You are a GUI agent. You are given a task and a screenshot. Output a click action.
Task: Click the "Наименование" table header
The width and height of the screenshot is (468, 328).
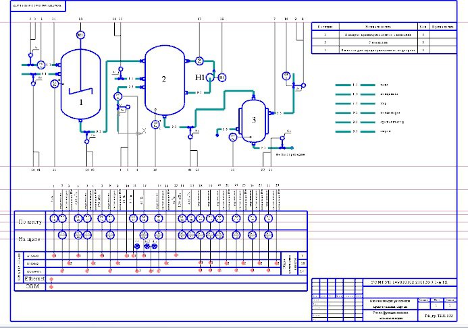click(378, 26)
